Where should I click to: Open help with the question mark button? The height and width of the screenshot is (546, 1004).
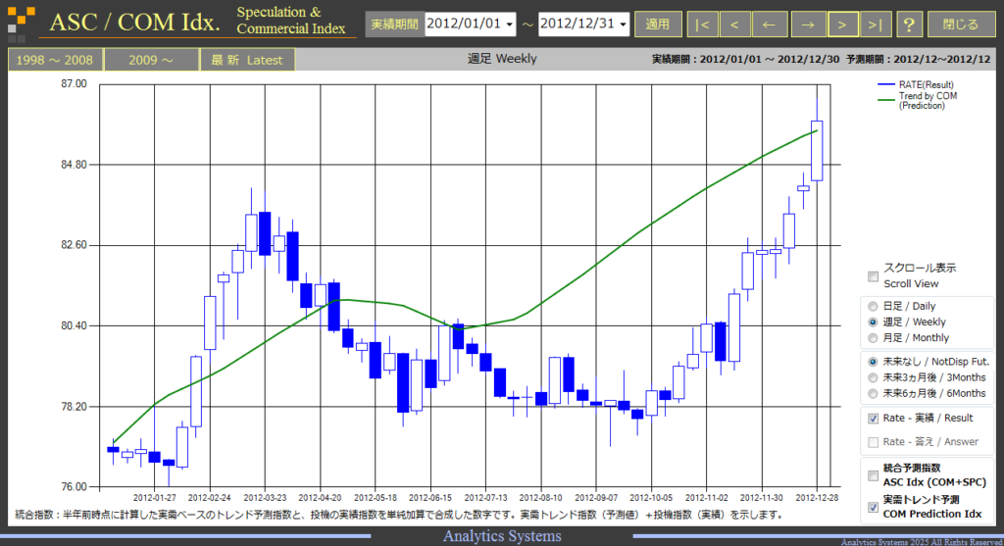pyautogui.click(x=909, y=25)
